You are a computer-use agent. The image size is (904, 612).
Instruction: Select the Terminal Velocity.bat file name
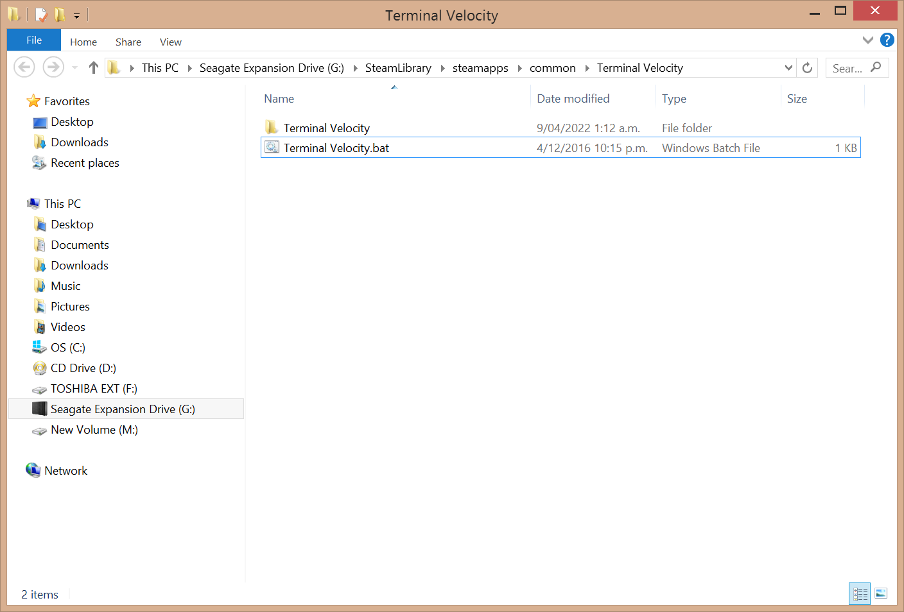[336, 148]
